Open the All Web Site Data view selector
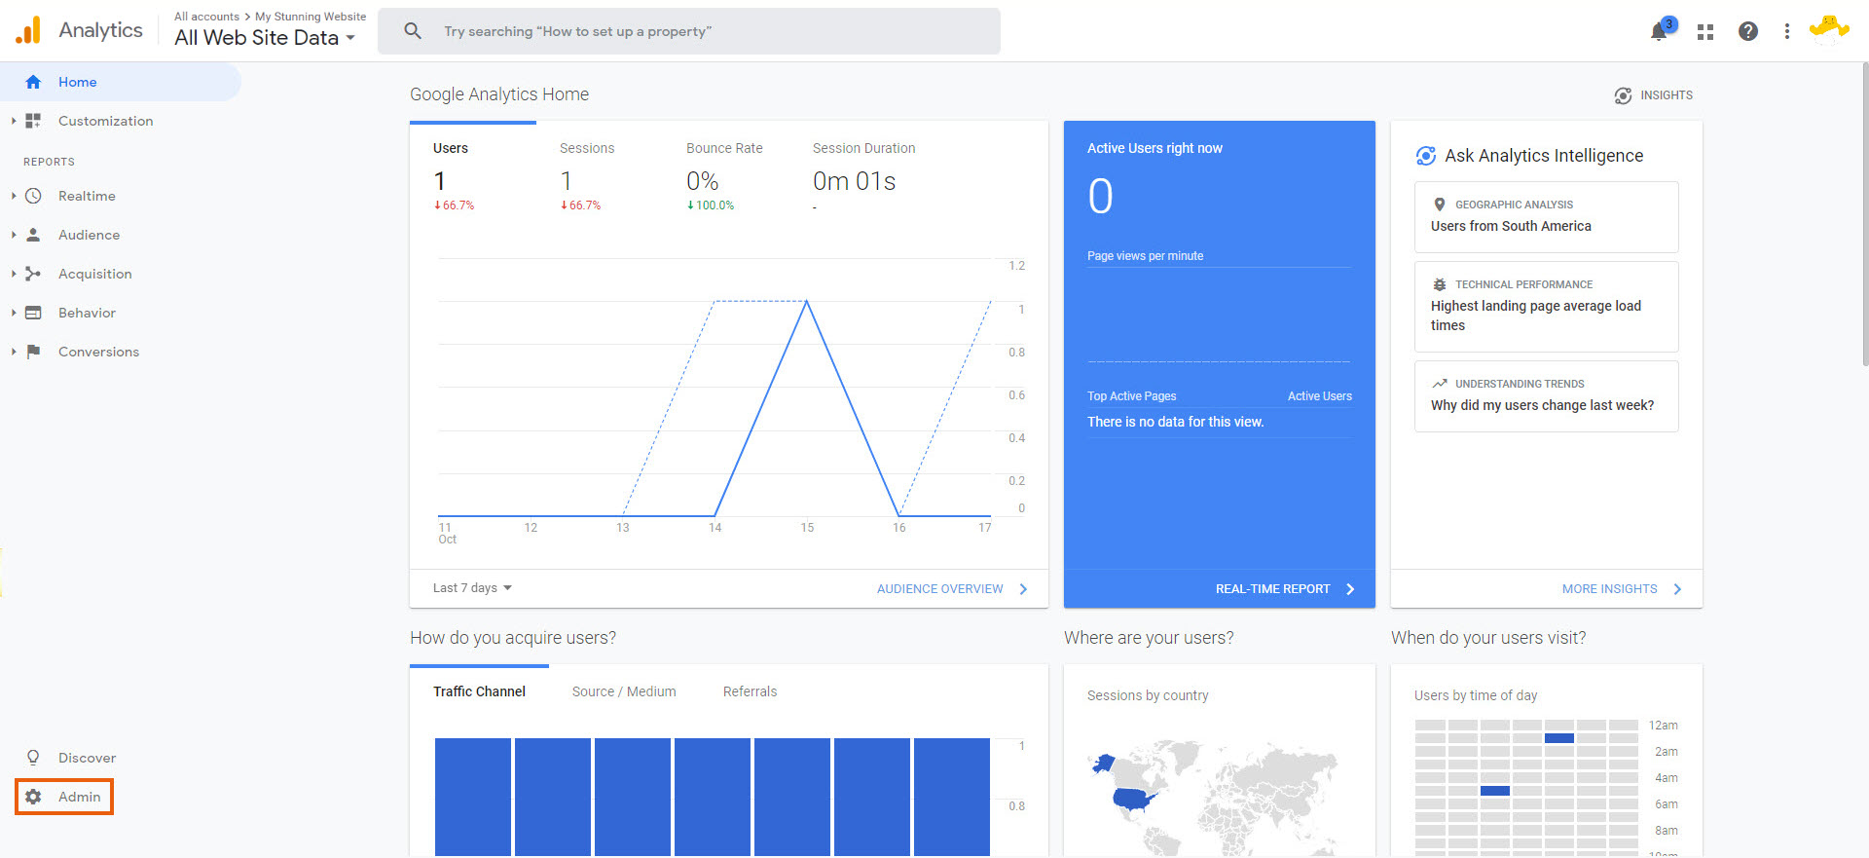 pos(265,38)
